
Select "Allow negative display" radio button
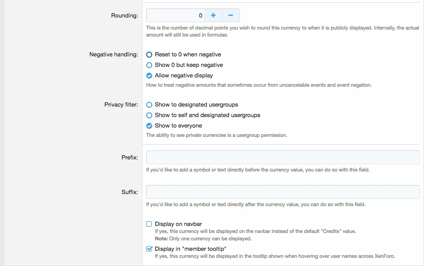click(149, 76)
